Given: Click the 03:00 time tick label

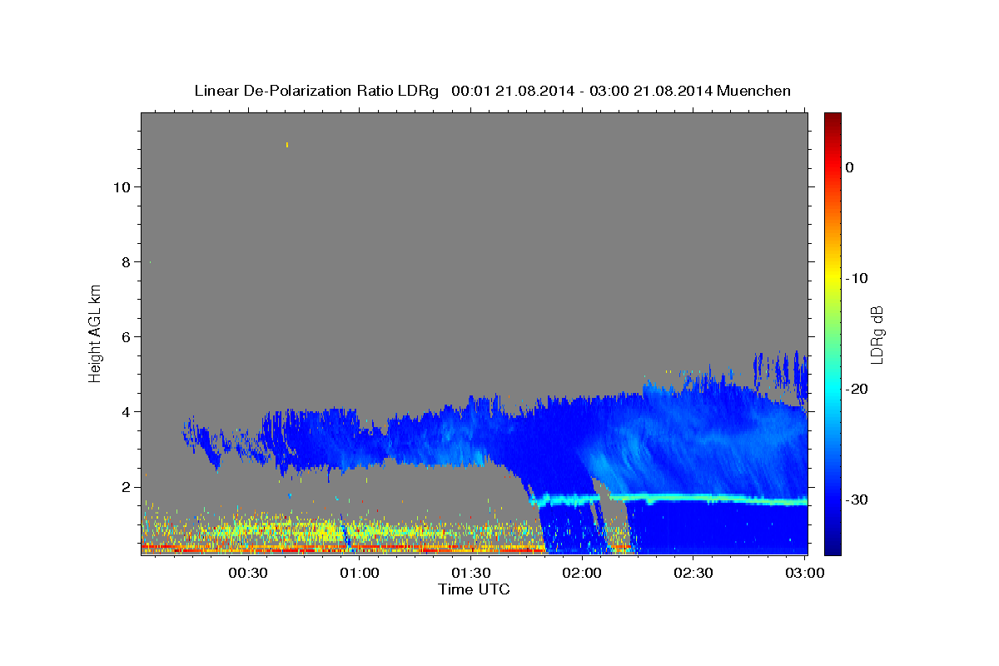Looking at the screenshot, I should (805, 573).
